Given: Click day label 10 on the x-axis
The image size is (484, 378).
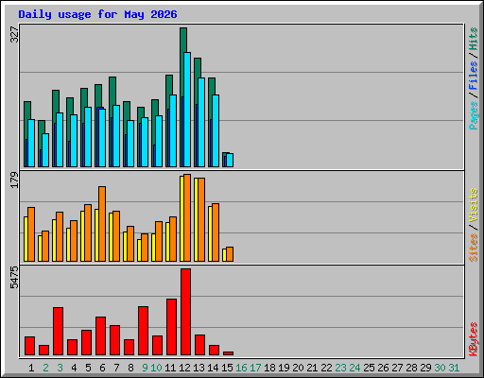Looking at the screenshot, I should [156, 368].
